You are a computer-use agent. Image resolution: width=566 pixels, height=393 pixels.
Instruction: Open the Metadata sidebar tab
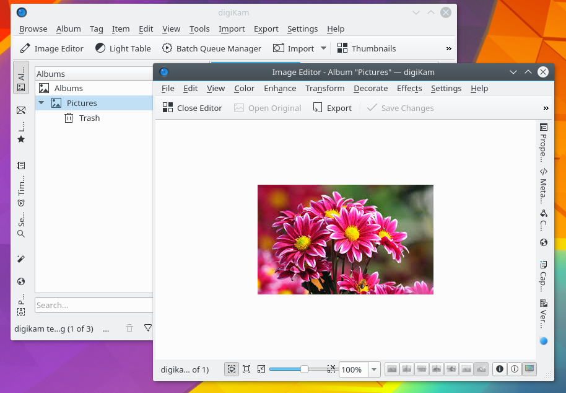point(543,185)
